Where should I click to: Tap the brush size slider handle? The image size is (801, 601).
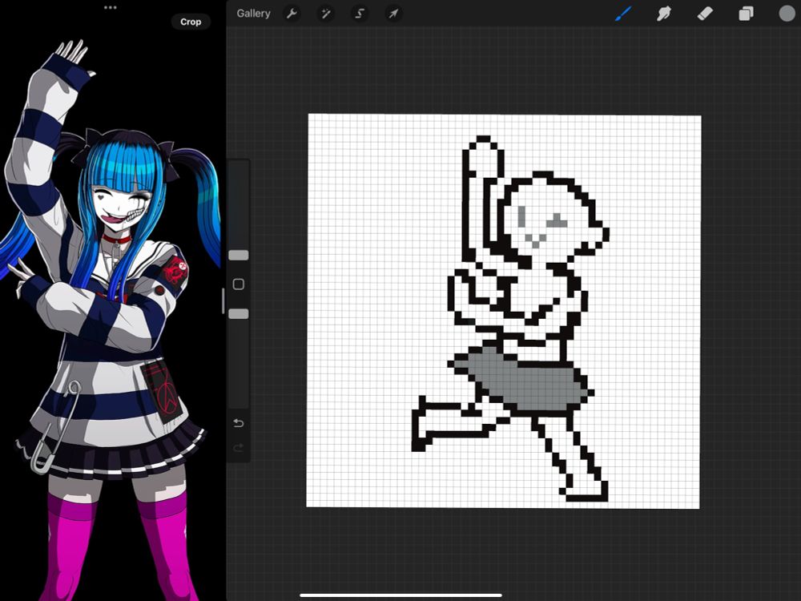pyautogui.click(x=239, y=255)
